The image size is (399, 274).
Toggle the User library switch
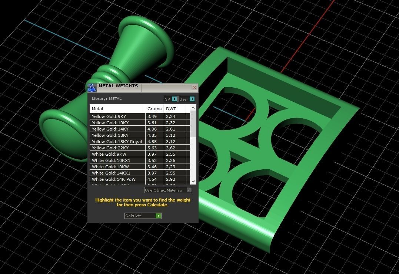[x=187, y=99]
